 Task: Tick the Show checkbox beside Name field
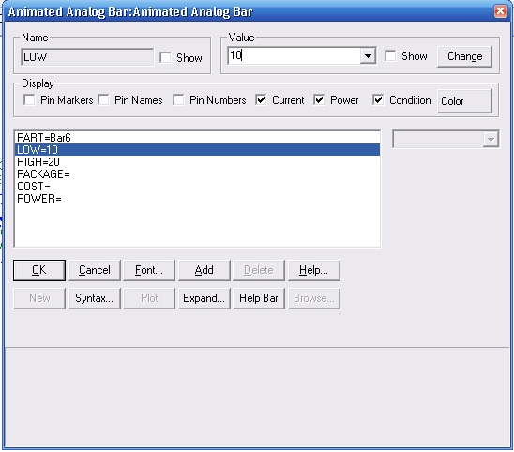click(x=165, y=58)
